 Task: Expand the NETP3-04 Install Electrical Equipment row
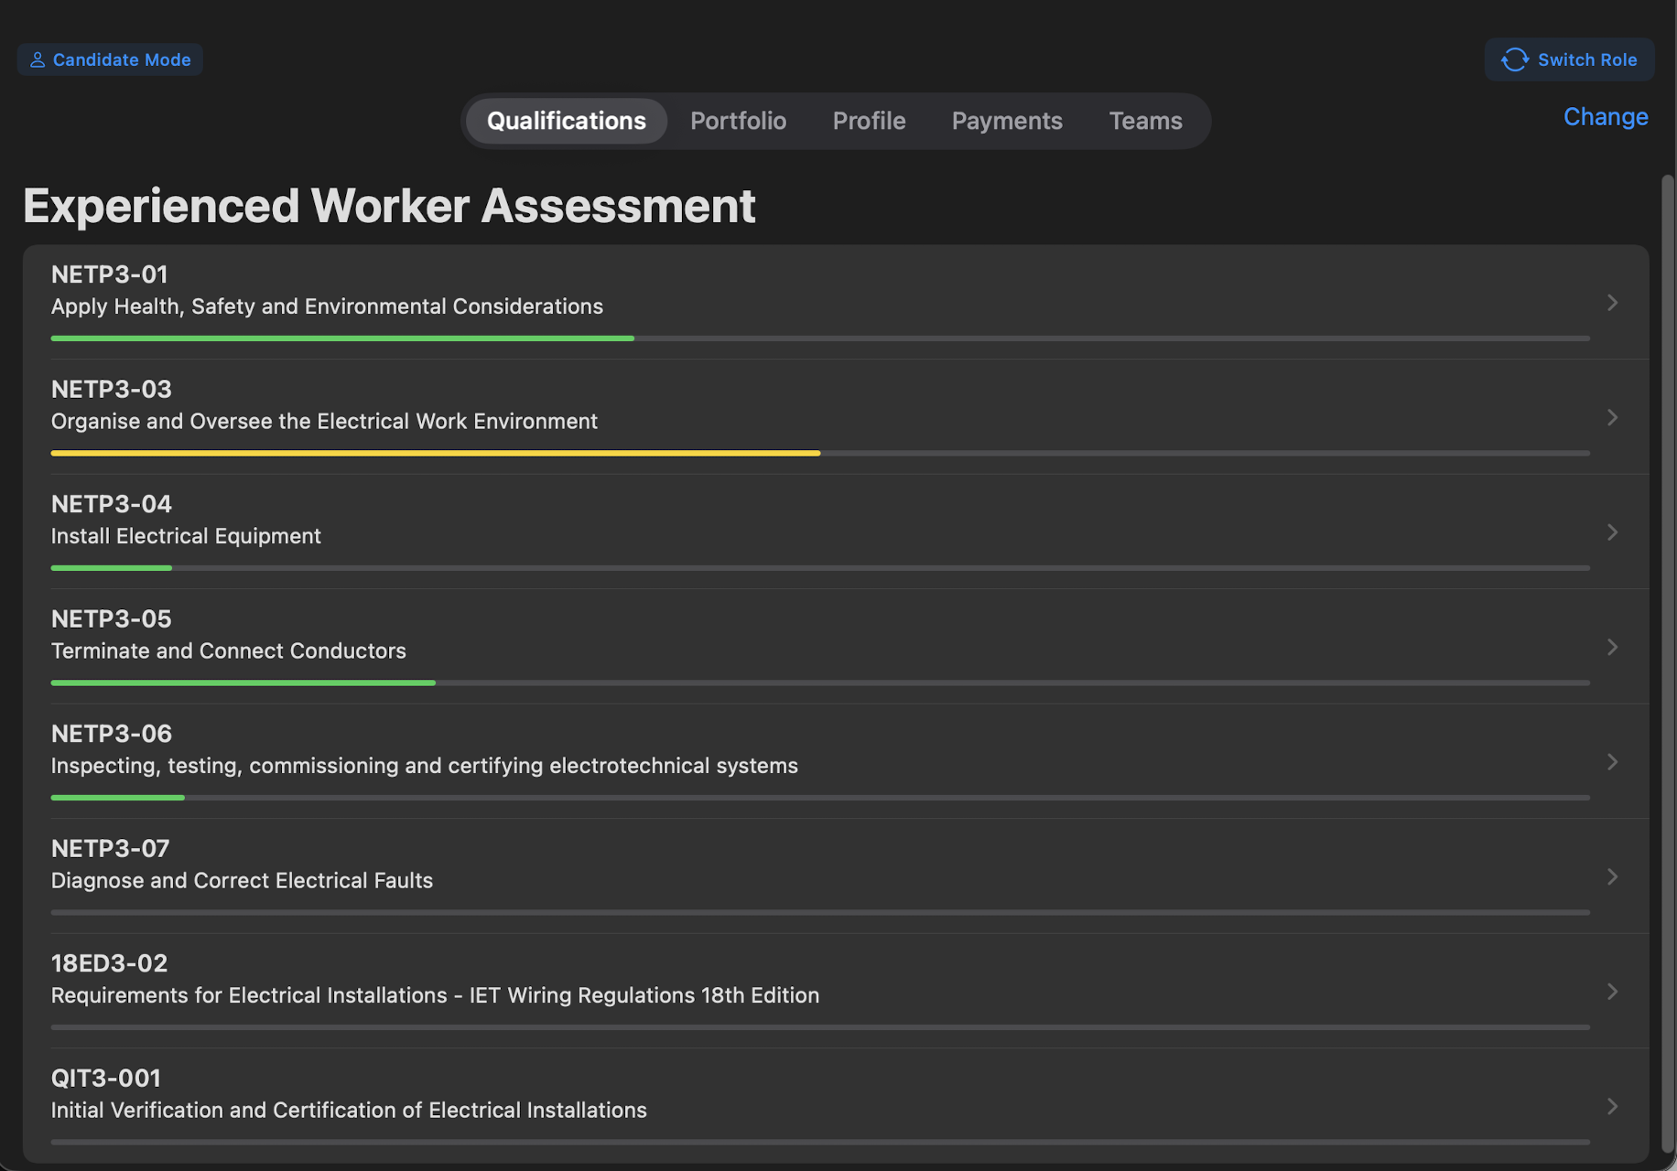1612,532
